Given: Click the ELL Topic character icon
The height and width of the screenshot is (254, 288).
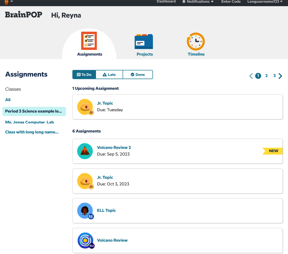Looking at the screenshot, I should point(85,210).
